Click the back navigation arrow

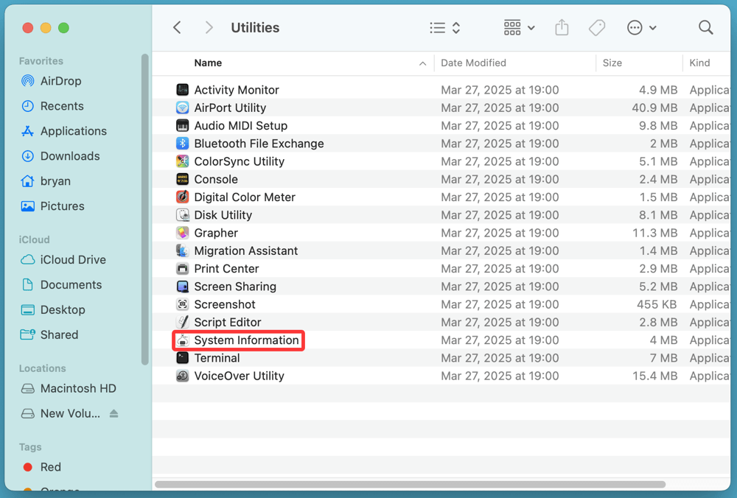[x=177, y=27]
